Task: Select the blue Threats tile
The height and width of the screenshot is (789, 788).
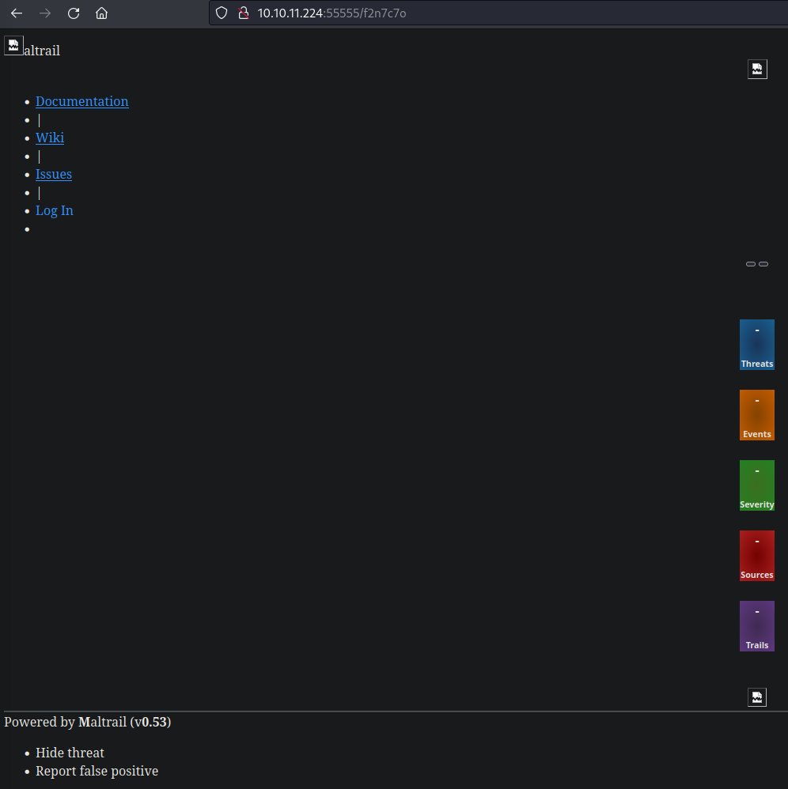Action: tap(756, 345)
